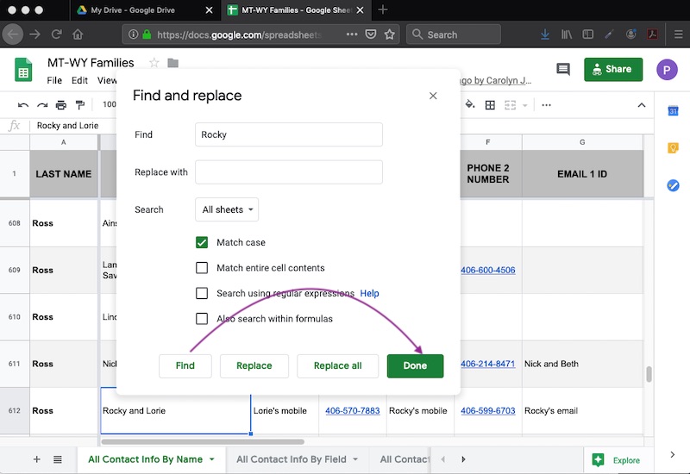Uncheck the Match case checkbox
The image size is (690, 474).
click(x=202, y=242)
